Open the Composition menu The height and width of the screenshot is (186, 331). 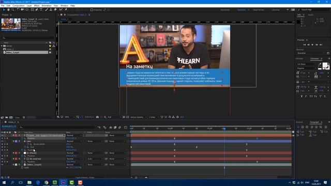(19, 6)
